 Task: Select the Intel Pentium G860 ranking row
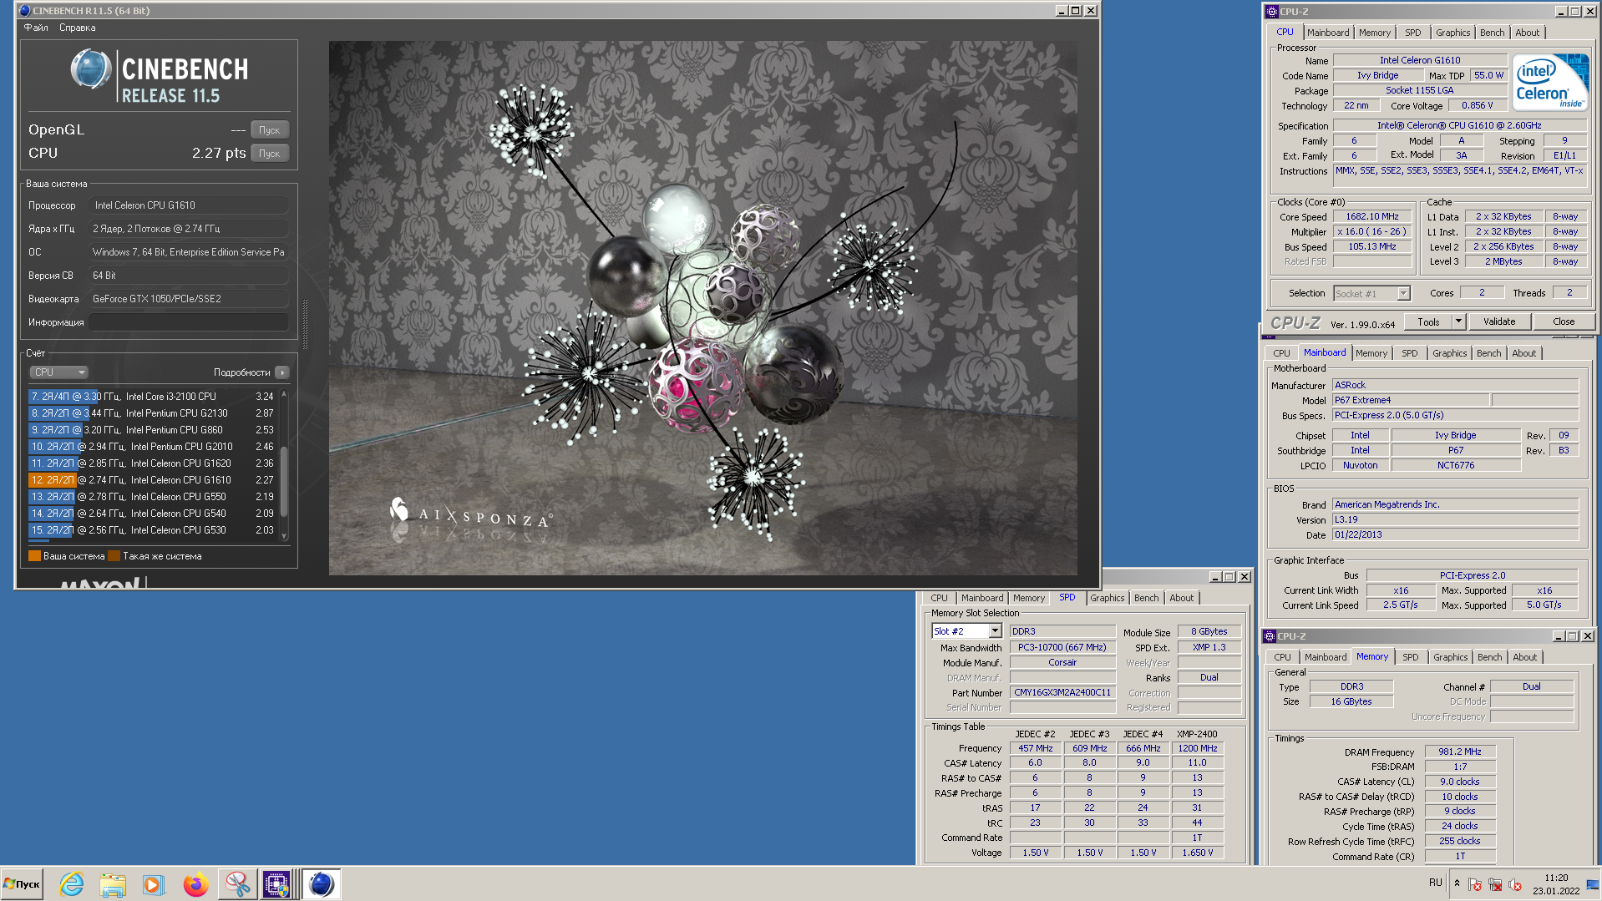151,430
